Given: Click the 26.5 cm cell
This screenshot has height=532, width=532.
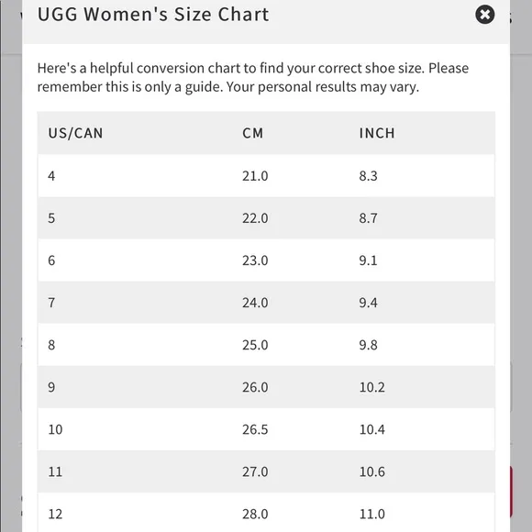Looking at the screenshot, I should click(255, 429).
